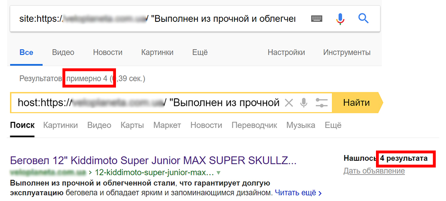Expand the green arrow beside result URL
The image size is (446, 201).
218,173
